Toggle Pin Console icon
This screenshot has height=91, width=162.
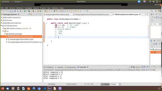point(147,67)
